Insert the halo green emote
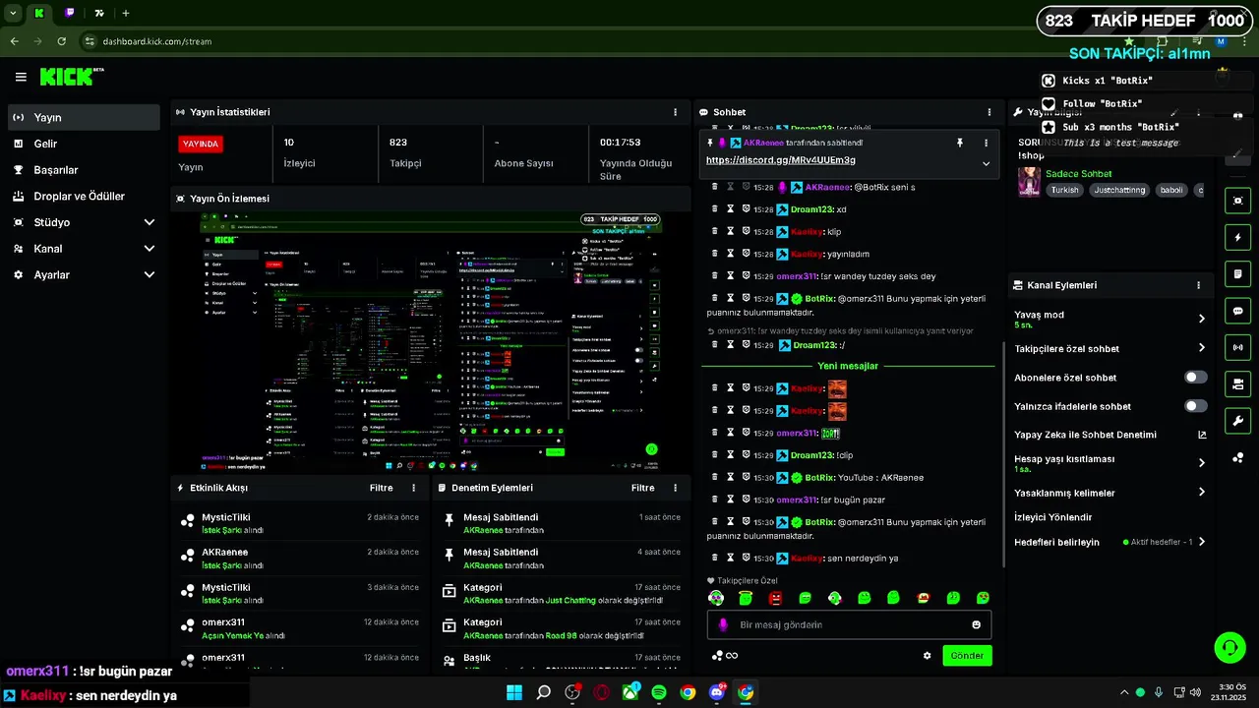 pos(746,598)
